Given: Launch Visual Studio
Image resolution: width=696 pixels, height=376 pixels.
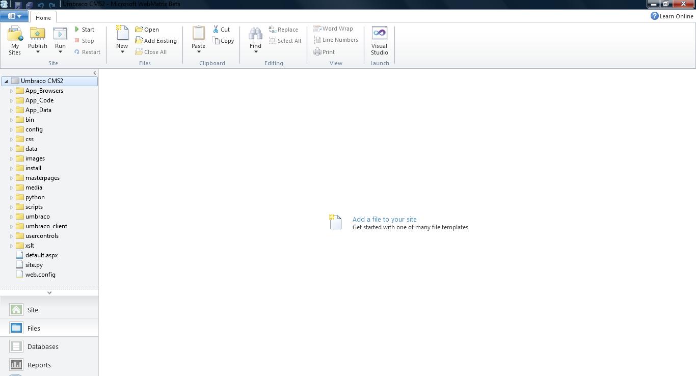Looking at the screenshot, I should [x=380, y=41].
